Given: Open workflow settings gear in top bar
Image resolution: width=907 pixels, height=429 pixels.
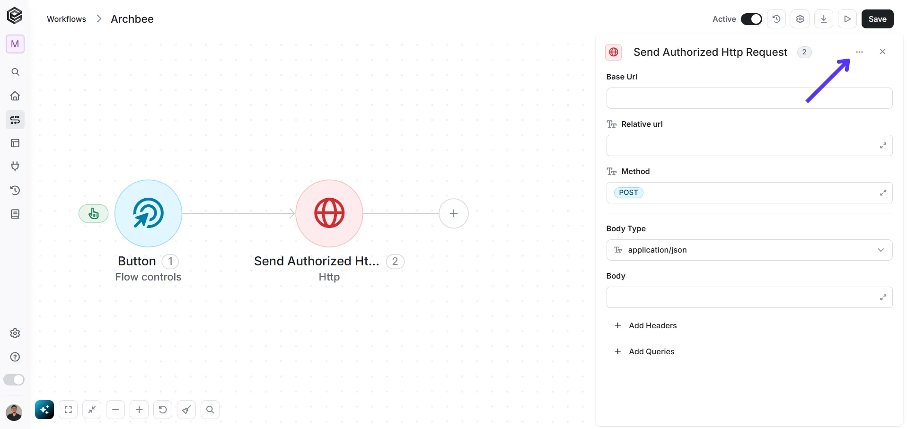Looking at the screenshot, I should 800,19.
